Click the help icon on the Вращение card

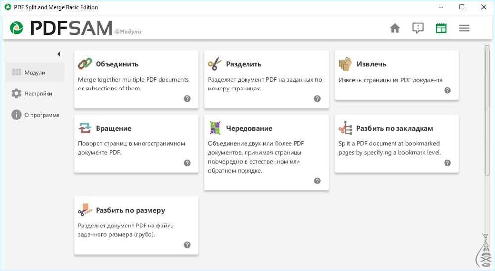tap(187, 163)
